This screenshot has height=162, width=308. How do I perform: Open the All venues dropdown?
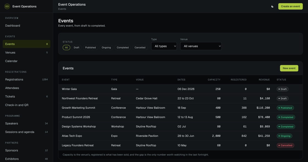click(201, 46)
